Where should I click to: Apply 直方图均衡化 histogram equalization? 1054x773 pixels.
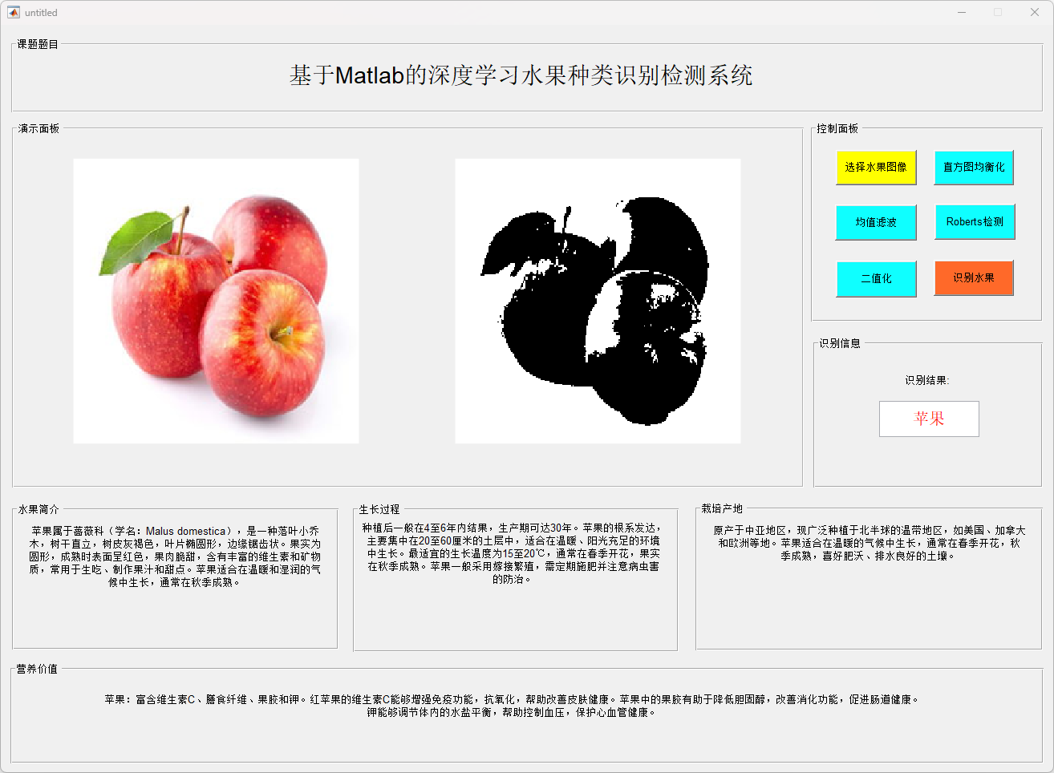[x=974, y=167]
